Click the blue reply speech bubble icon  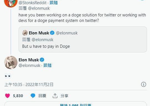pyautogui.click(x=33, y=96)
